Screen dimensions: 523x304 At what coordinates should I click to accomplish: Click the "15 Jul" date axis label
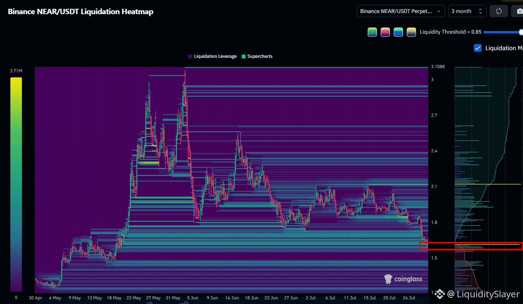point(370,298)
